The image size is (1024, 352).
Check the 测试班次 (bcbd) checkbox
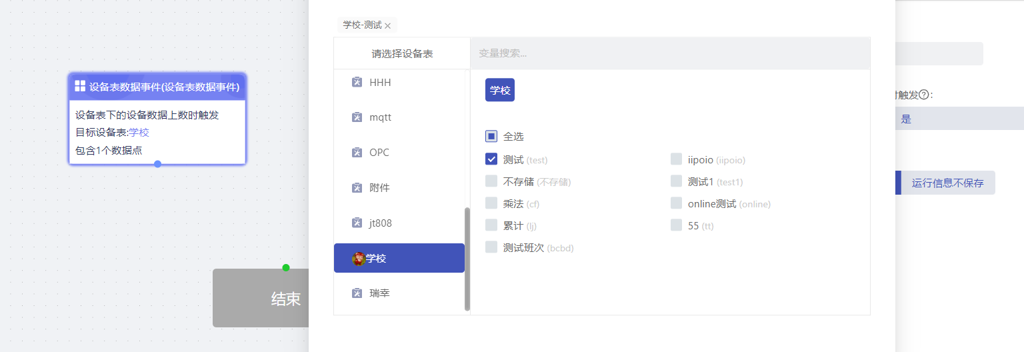(491, 247)
